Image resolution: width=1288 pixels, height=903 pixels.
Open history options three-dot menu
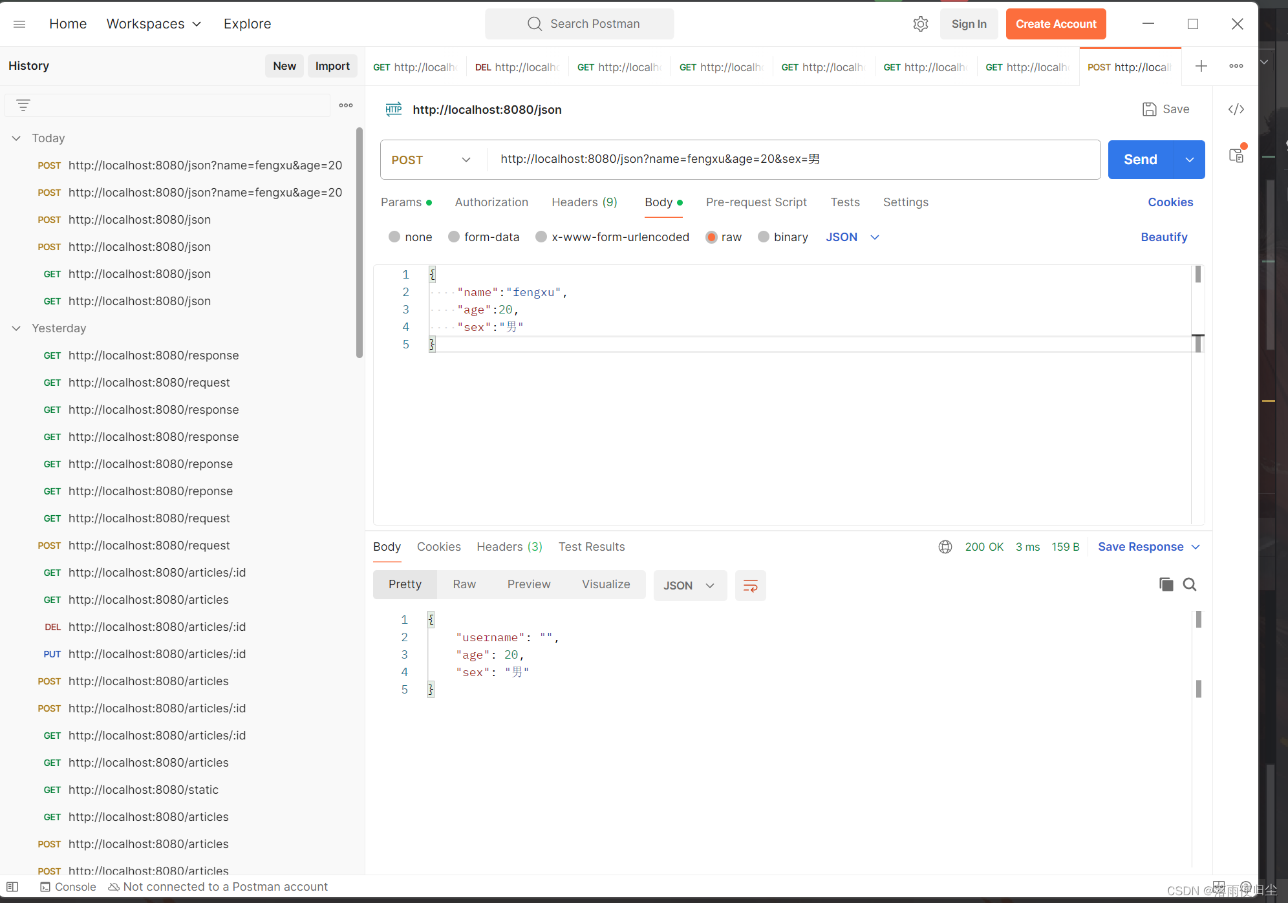[346, 105]
